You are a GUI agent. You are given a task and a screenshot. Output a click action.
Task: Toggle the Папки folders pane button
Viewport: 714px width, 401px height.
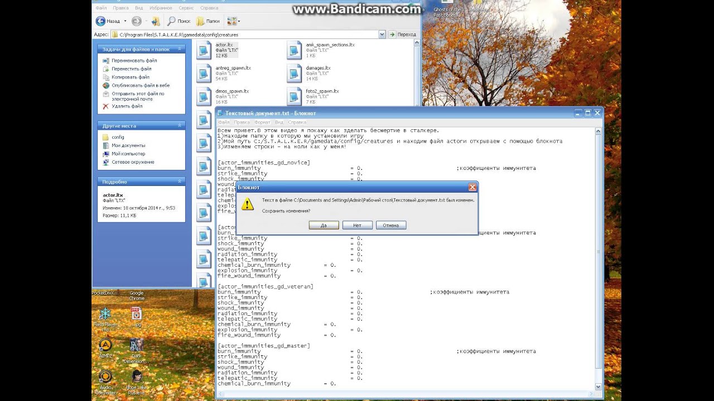(x=208, y=21)
